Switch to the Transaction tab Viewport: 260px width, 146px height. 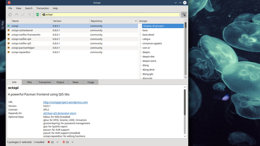pyautogui.click(x=45, y=82)
